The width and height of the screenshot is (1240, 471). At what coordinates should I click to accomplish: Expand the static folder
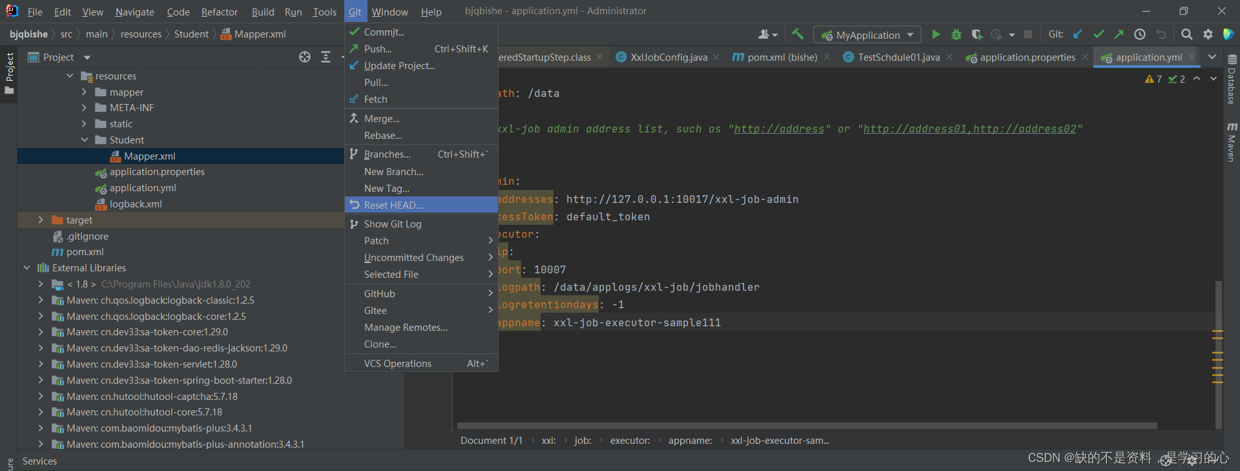[84, 123]
